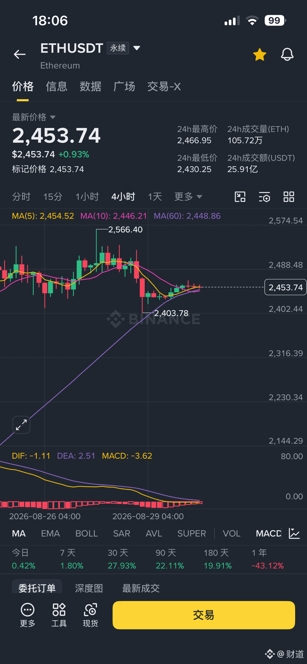The image size is (307, 664).
Task: Expand the ETHUSDT contract type dropdown
Action: point(137,48)
